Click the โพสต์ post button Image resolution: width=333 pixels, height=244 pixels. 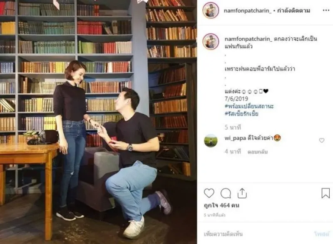(322, 234)
